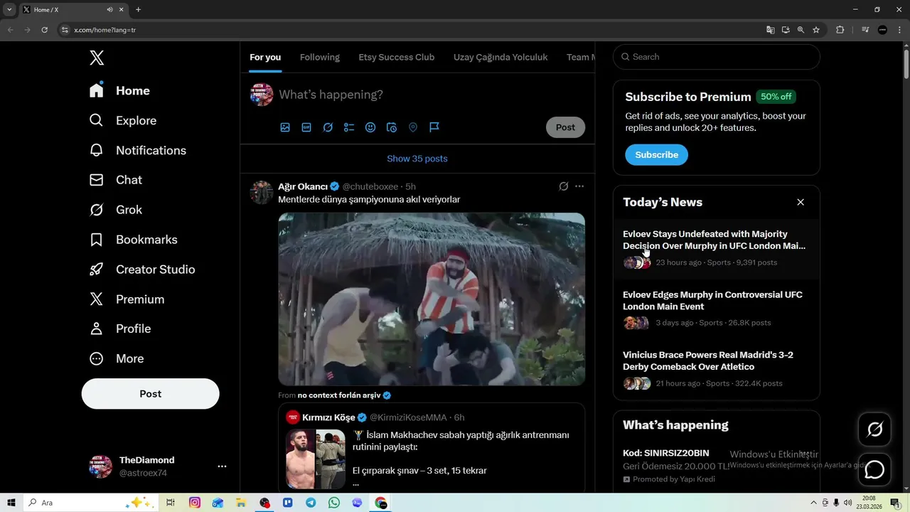Mute the Home / X tab audio icon
Viewport: 910px width, 512px height.
pos(110,10)
